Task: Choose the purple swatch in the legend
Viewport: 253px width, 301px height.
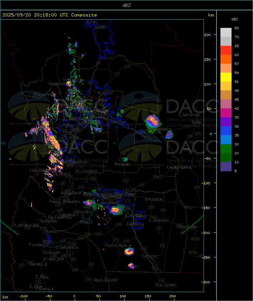Action: click(226, 122)
